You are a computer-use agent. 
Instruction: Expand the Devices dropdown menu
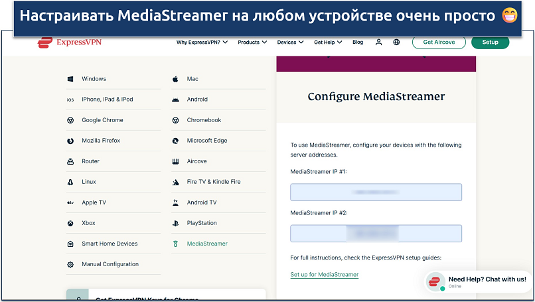pyautogui.click(x=290, y=42)
